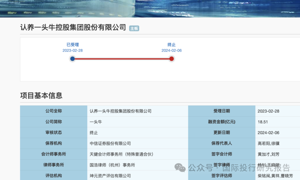Click the financing amount 18.51

(x=263, y=122)
